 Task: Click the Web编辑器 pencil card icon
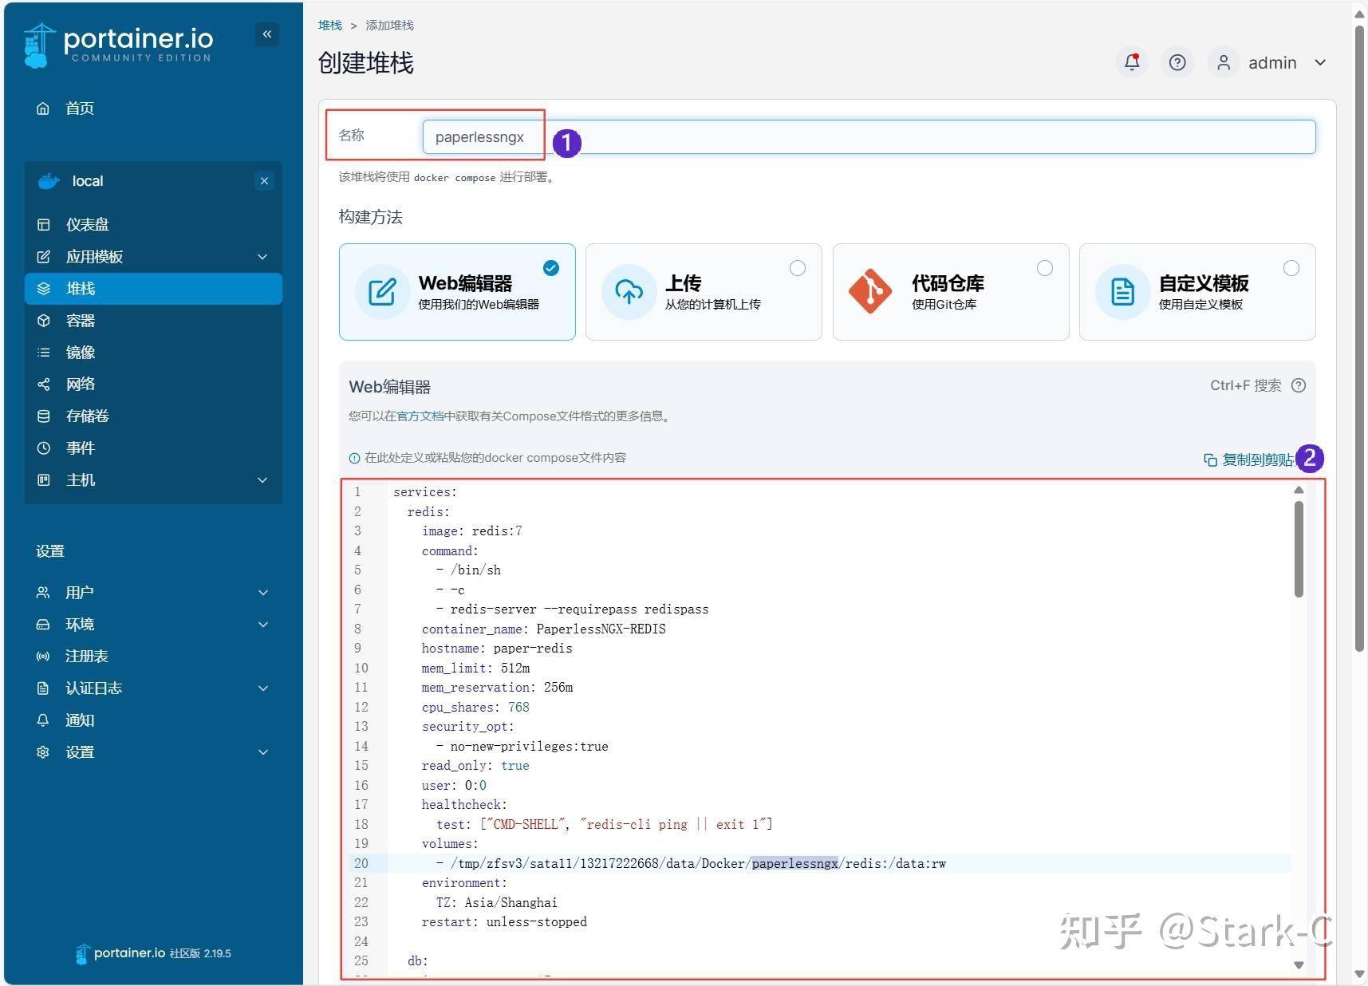pos(382,292)
